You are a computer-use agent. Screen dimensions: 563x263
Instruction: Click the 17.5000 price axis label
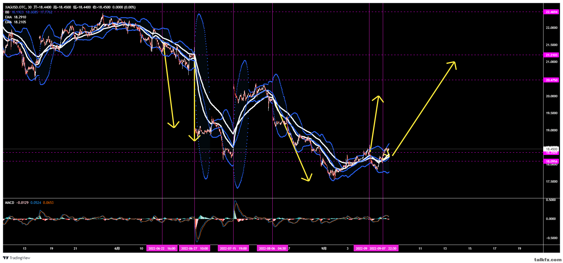click(x=552, y=181)
